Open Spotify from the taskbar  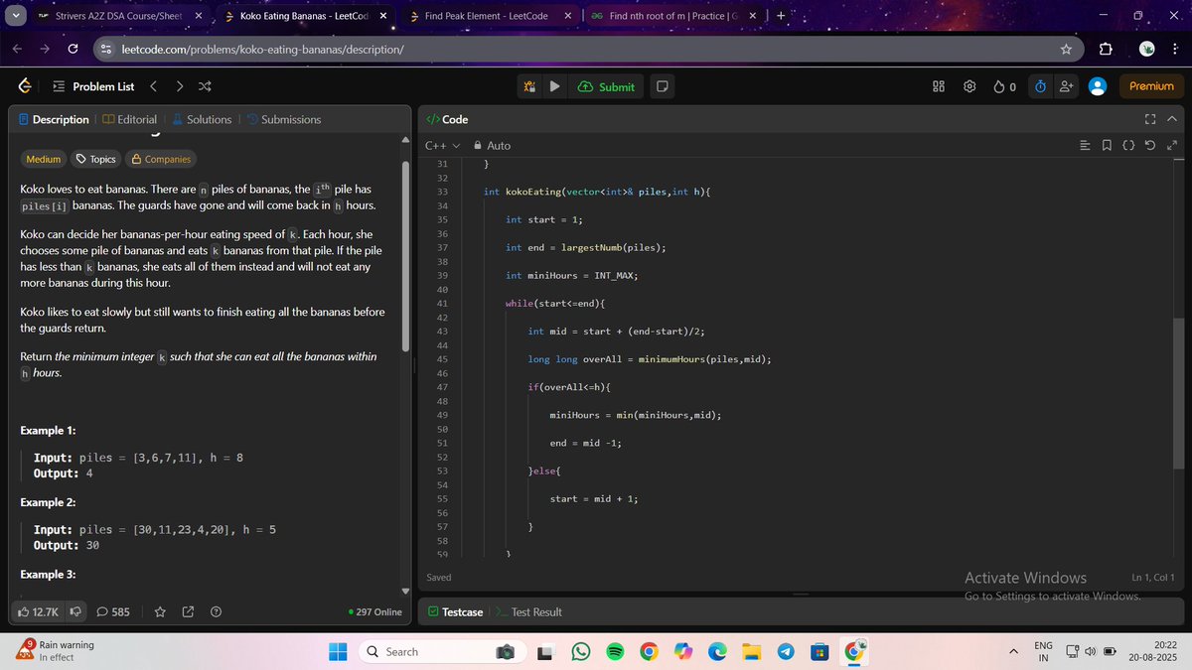(x=615, y=652)
